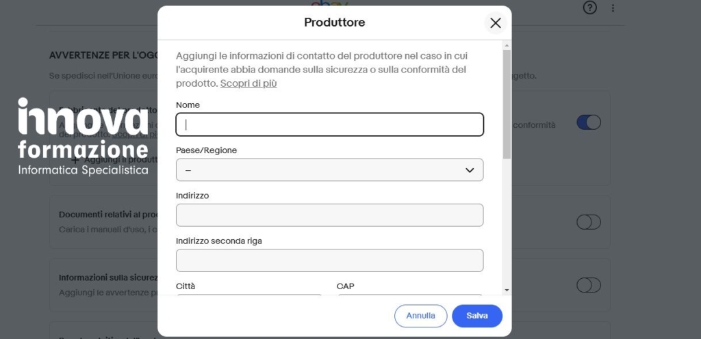Click into the Indirizzo field
701x339 pixels.
pyautogui.click(x=329, y=215)
